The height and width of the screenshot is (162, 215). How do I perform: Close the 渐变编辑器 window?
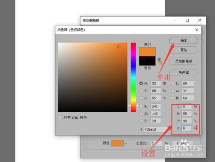(200, 20)
